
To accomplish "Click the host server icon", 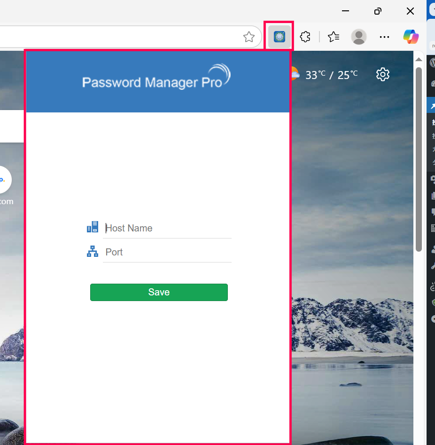I will point(93,227).
